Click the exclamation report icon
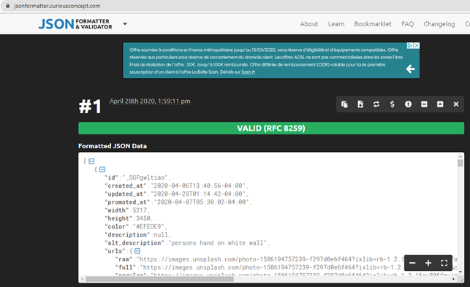This screenshot has width=470, height=287. pos(408,104)
